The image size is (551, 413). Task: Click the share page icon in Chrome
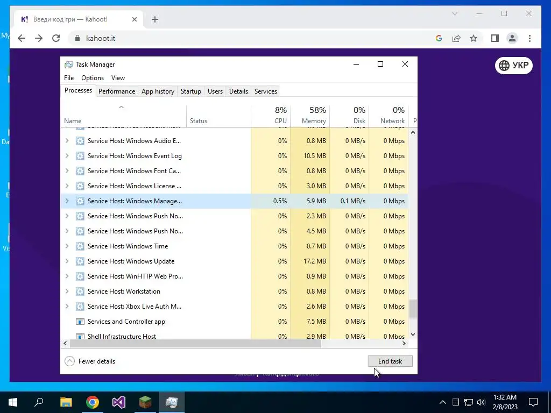(x=456, y=38)
